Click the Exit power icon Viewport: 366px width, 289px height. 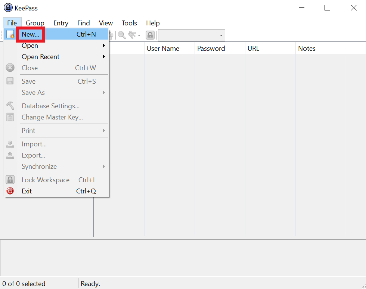(10, 191)
